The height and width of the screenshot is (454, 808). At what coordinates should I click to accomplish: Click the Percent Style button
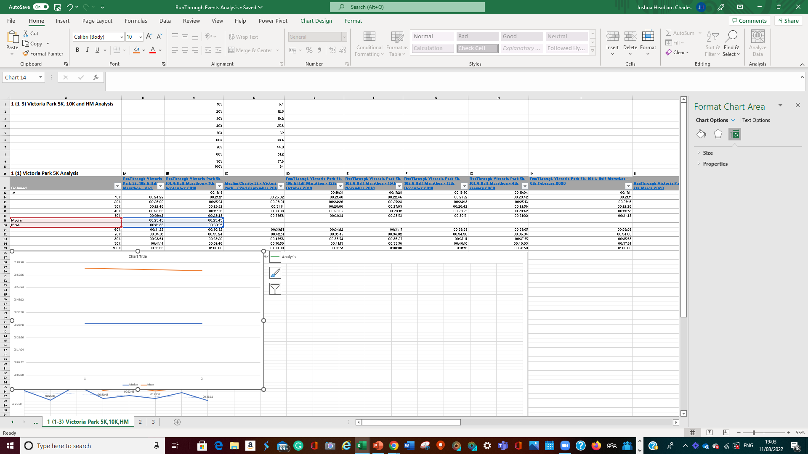pos(309,50)
